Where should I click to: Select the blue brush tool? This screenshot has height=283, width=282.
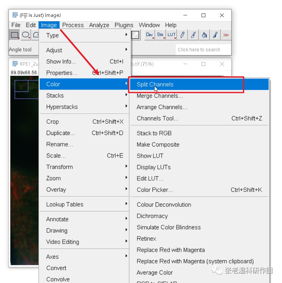click(x=215, y=35)
